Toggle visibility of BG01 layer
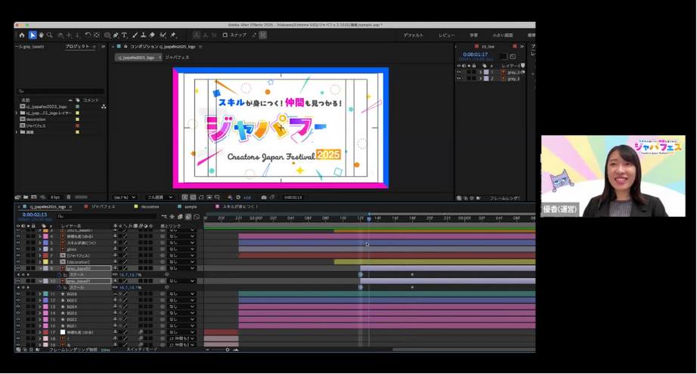Image resolution: width=697 pixels, height=374 pixels. coord(18,326)
